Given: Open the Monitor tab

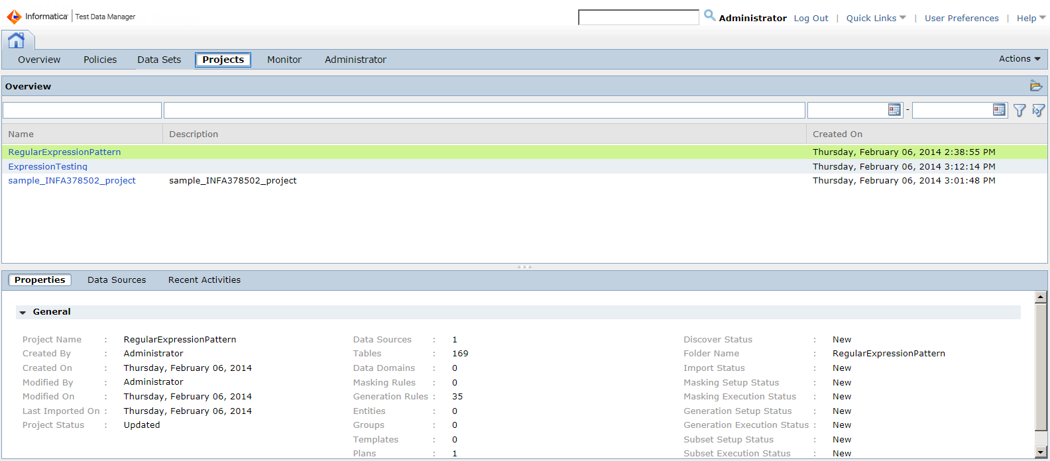Looking at the screenshot, I should point(284,60).
